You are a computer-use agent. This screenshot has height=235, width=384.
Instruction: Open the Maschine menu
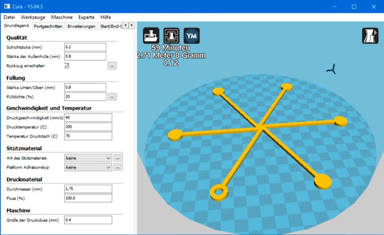click(x=62, y=17)
